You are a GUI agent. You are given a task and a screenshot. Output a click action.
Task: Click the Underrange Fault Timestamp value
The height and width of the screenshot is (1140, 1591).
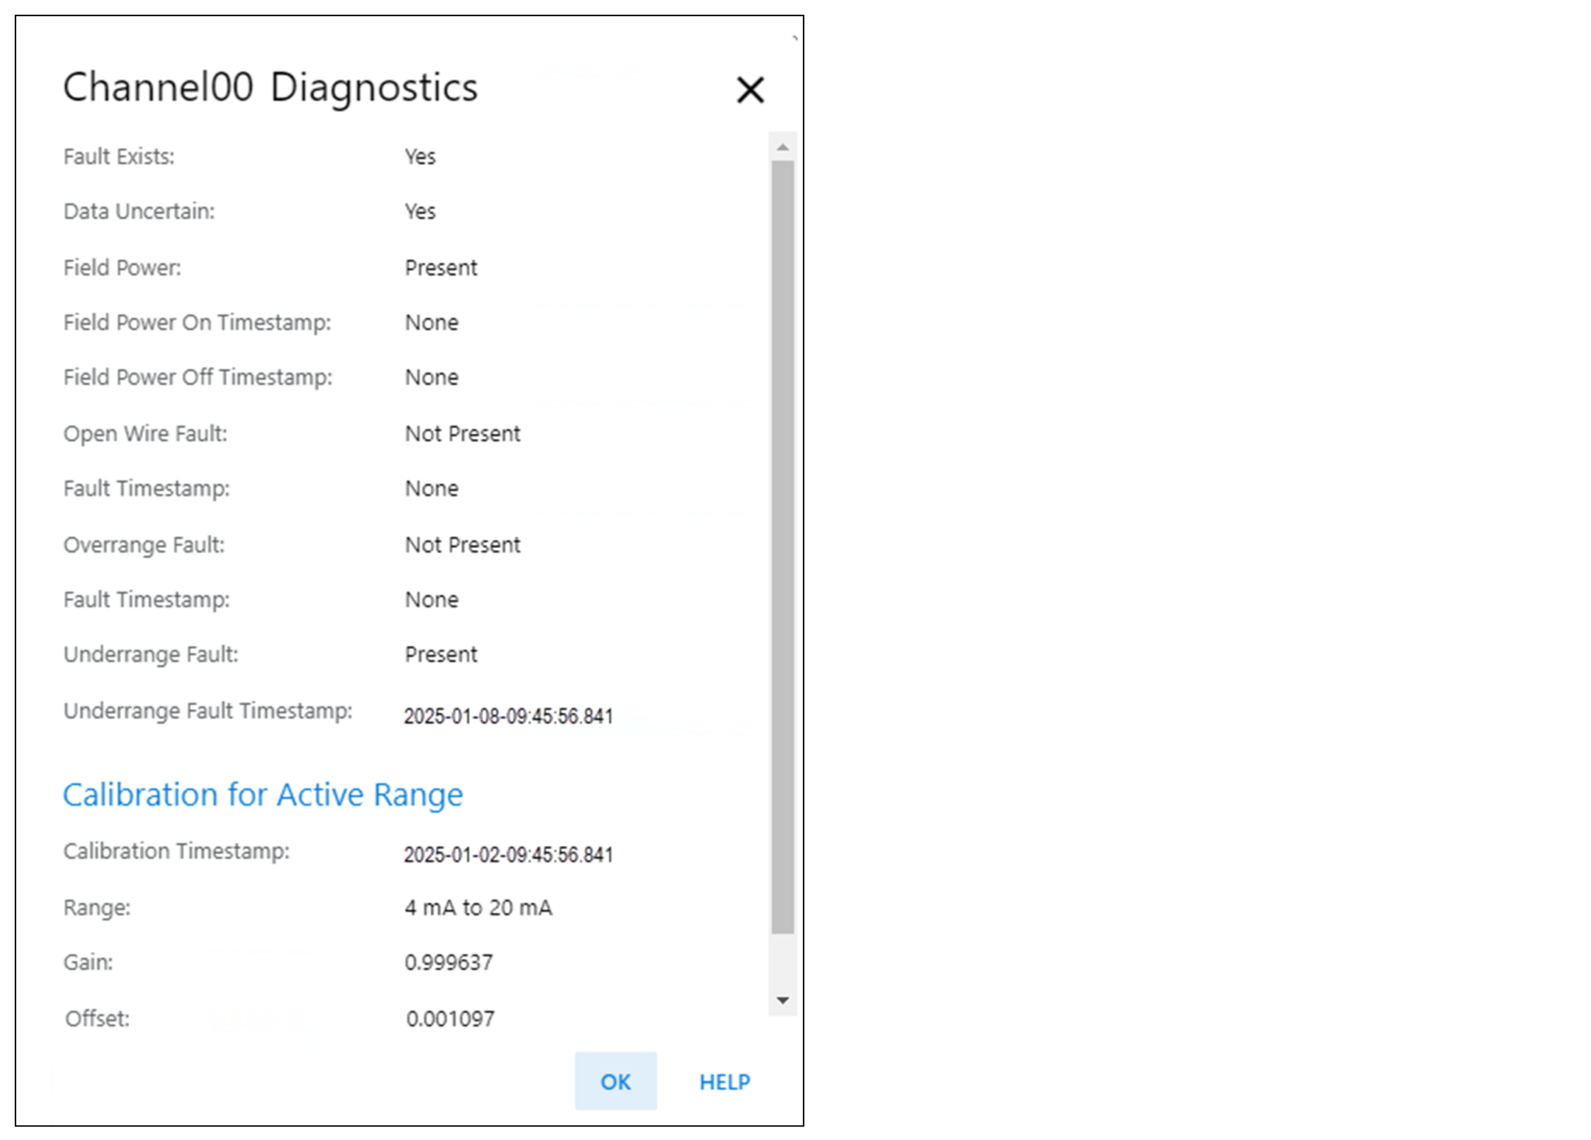tap(508, 716)
